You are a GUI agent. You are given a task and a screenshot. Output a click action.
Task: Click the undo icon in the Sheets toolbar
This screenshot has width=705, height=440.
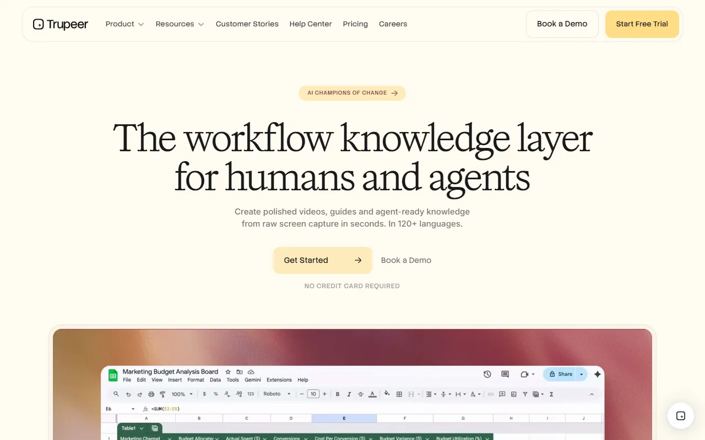click(x=128, y=394)
